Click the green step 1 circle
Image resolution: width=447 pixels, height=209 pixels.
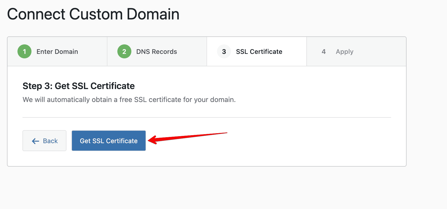click(x=24, y=51)
